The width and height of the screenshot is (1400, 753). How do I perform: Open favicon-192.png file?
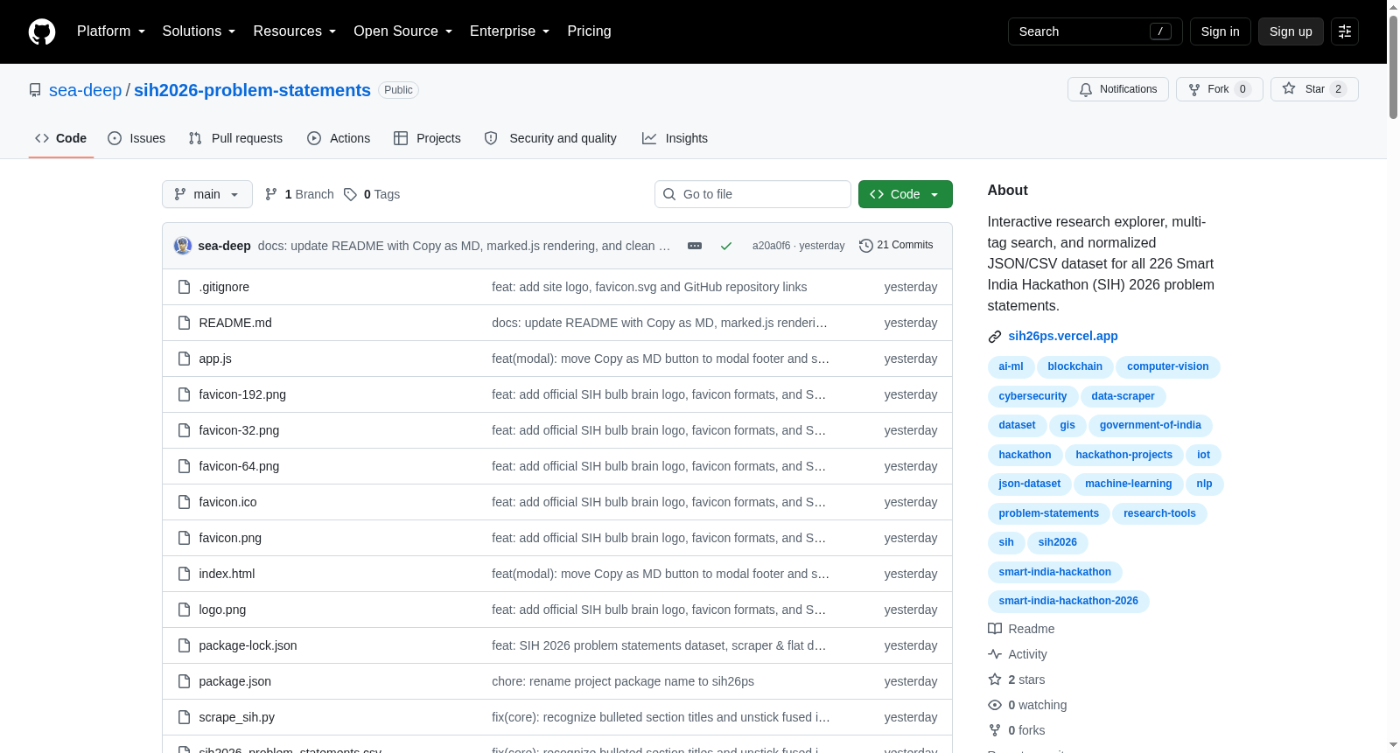(x=242, y=394)
